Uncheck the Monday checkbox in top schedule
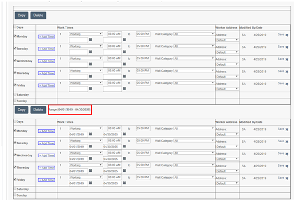 (15, 36)
